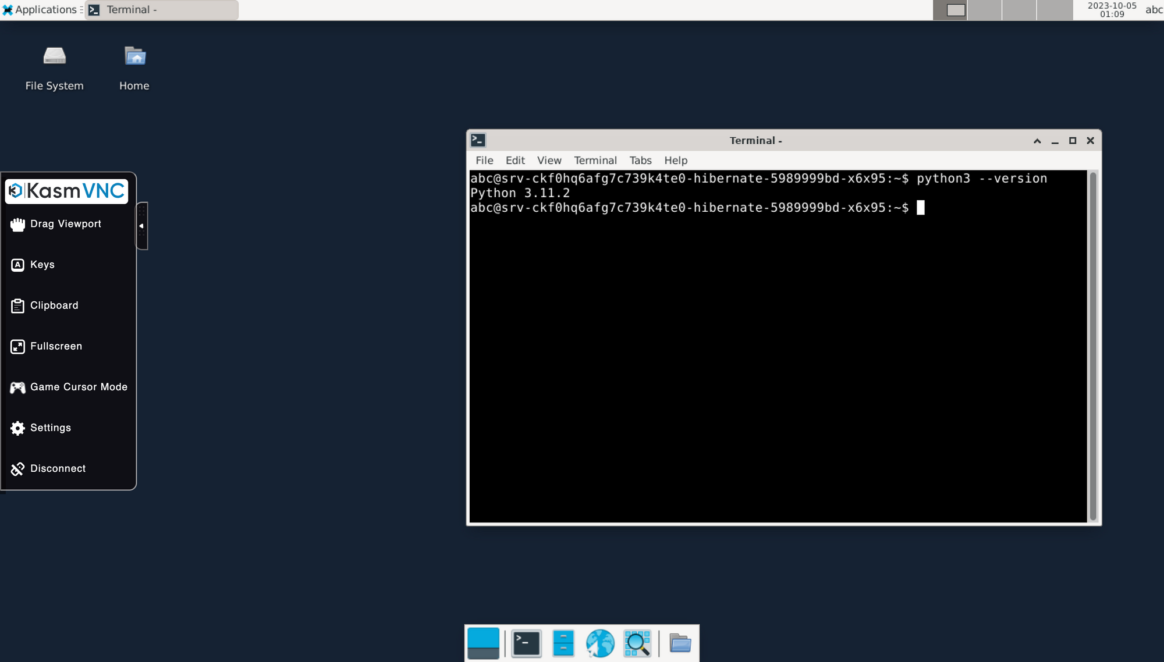Screen dimensions: 1164x662
Task: Open KasmVNC Settings via gear icon
Action: (50, 428)
